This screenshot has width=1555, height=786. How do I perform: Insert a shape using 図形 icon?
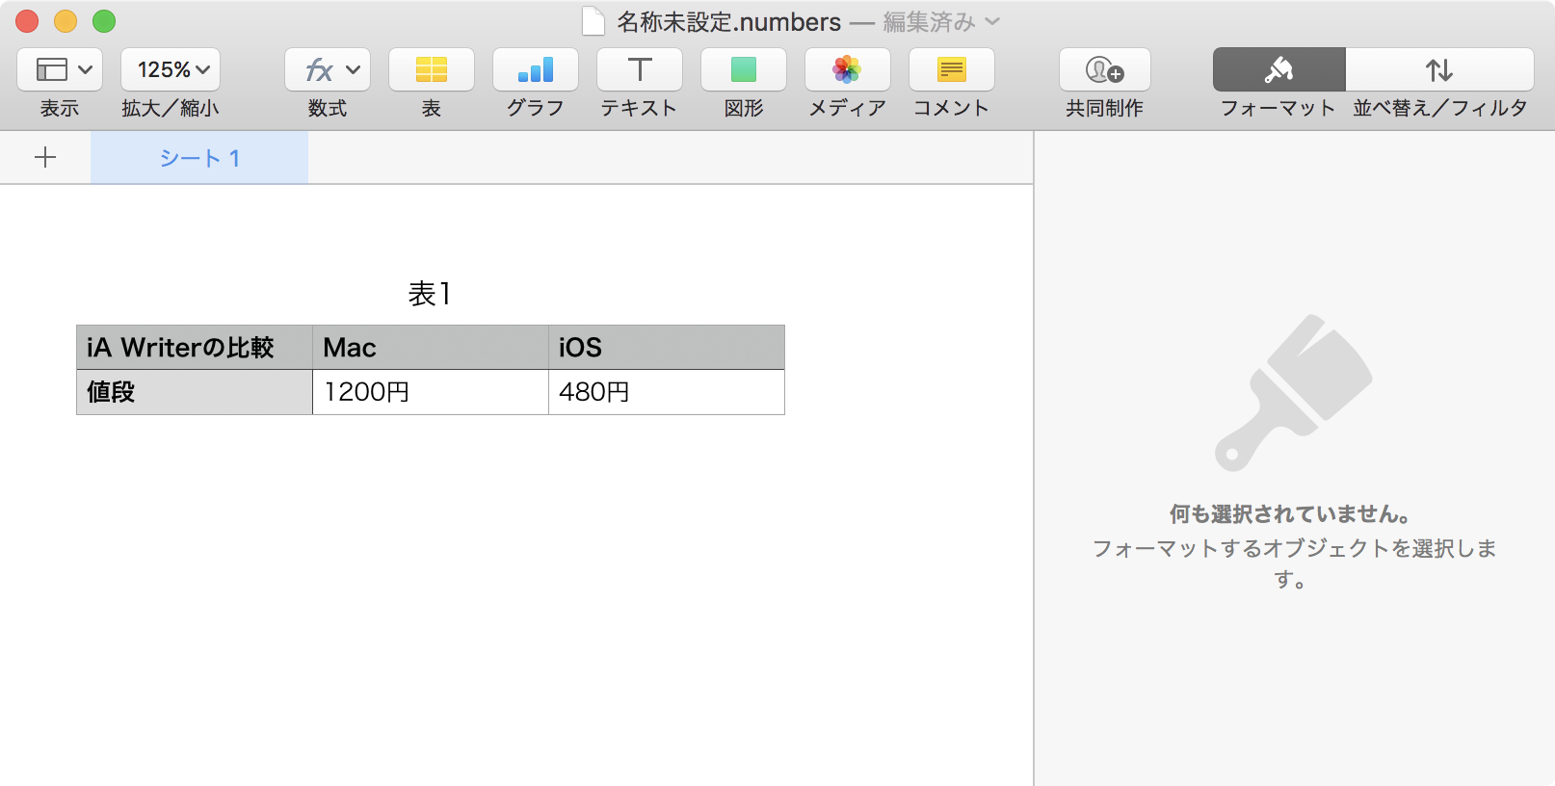point(744,70)
